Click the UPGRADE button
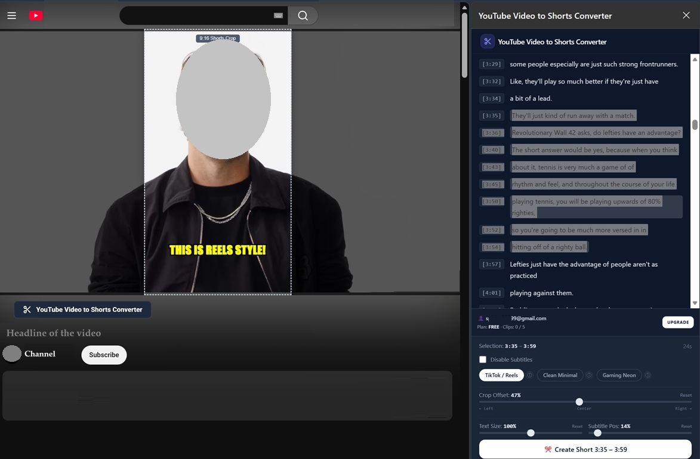 click(678, 322)
